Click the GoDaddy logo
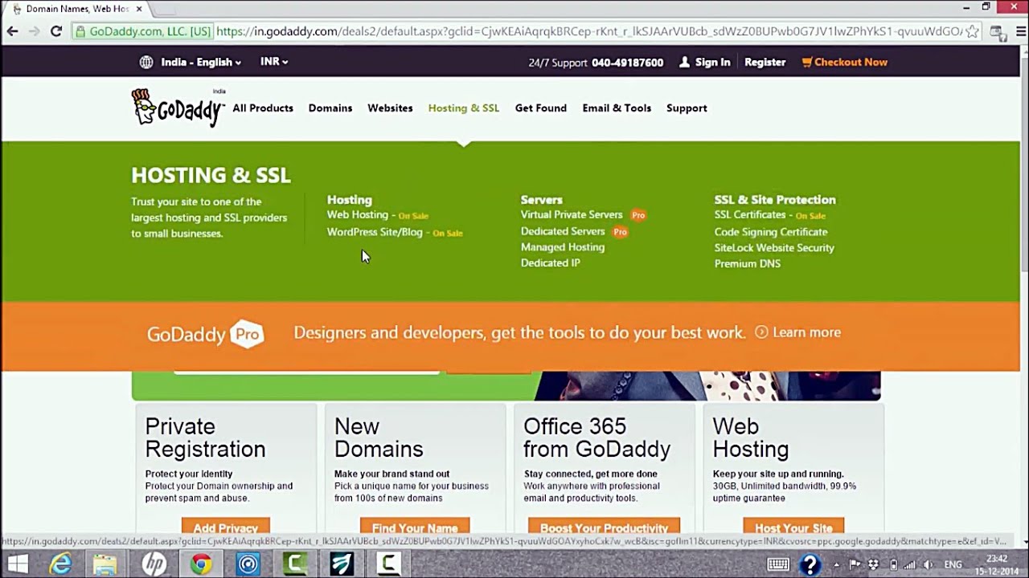 (178, 108)
